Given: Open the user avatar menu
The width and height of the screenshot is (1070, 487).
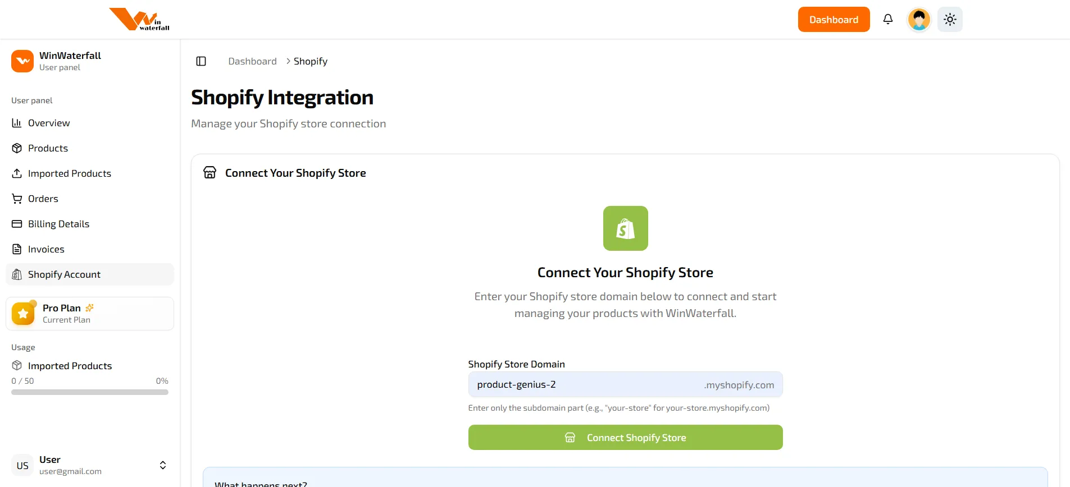Looking at the screenshot, I should tap(919, 20).
